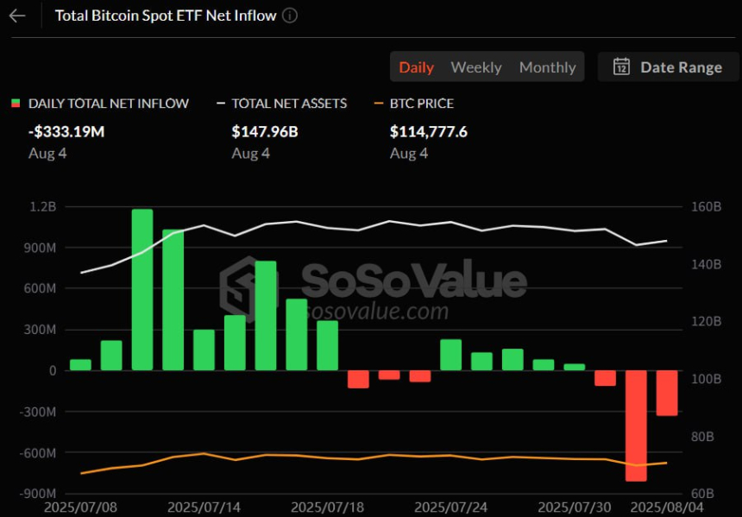Select the tallest green inflow bar
742x517 pixels.
tap(142, 289)
